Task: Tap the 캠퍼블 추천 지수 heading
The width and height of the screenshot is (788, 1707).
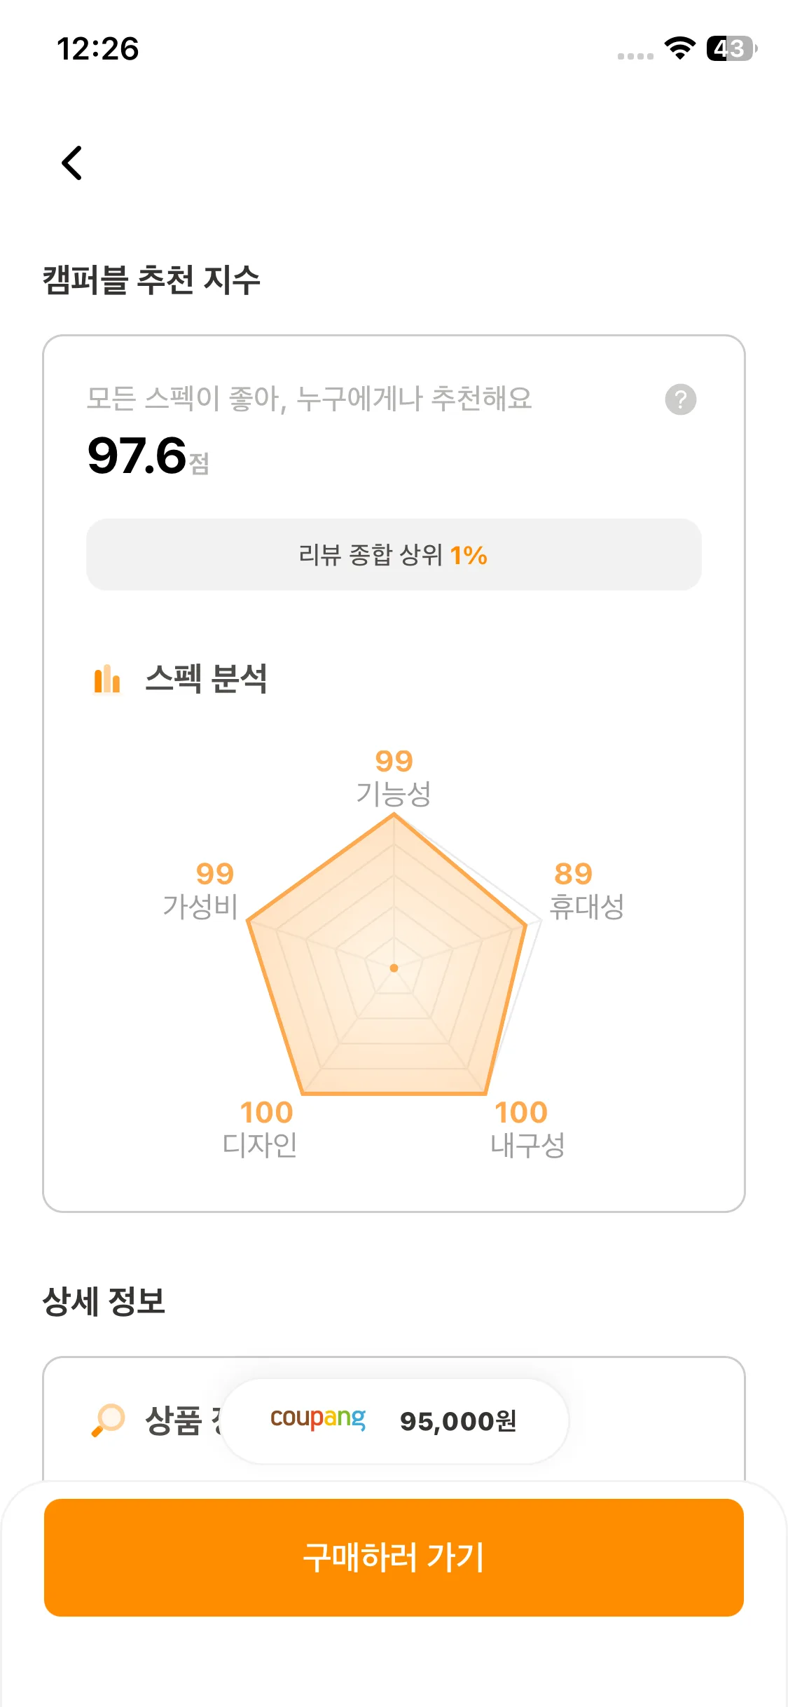Action: 151,280
